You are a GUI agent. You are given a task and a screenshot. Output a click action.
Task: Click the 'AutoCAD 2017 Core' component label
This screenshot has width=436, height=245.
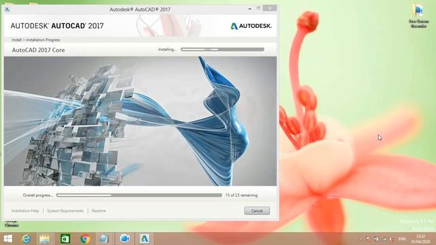click(x=38, y=50)
